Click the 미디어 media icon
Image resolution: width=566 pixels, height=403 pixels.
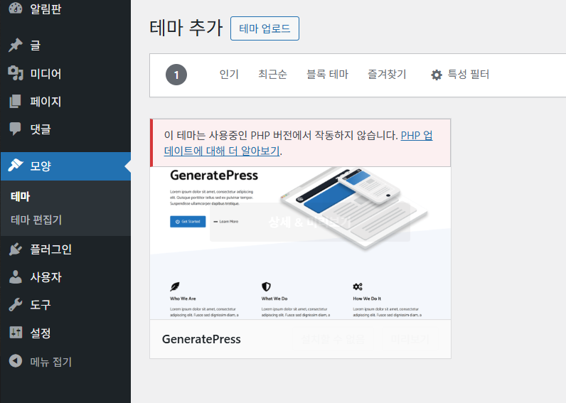point(15,73)
